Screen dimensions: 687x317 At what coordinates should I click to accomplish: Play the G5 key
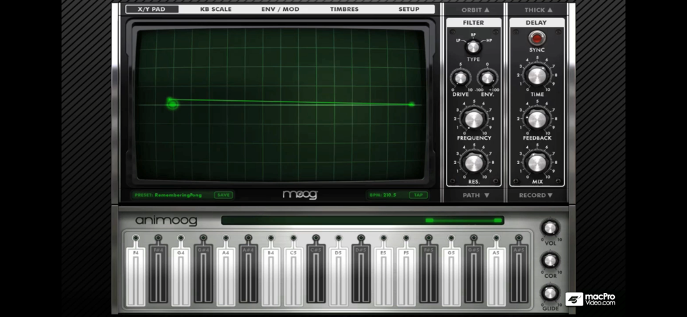(x=451, y=277)
